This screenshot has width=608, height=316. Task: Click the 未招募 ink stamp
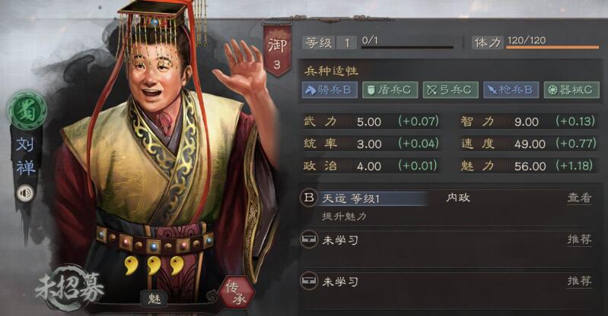pyautogui.click(x=70, y=288)
